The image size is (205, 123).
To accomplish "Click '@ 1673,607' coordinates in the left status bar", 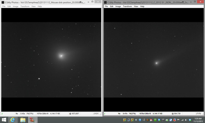I will click(74, 114).
